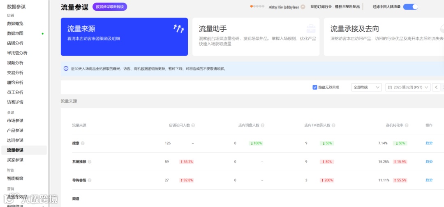Screen dimensions: 444x207
Task: Click the 导购会场 row label
Action: coord(79,180)
